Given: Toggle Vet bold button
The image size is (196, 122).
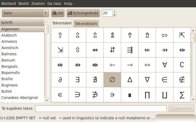Looking at the screenshot, I should pos(58,13).
